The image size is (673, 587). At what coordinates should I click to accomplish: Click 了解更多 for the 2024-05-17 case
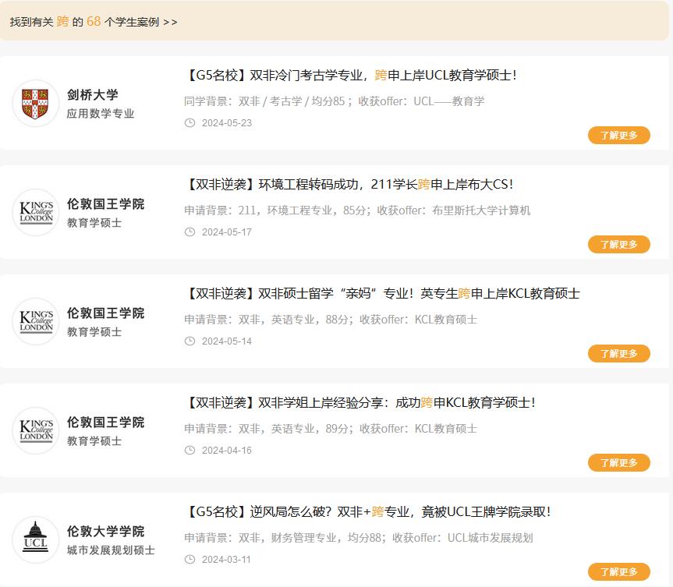pos(618,245)
